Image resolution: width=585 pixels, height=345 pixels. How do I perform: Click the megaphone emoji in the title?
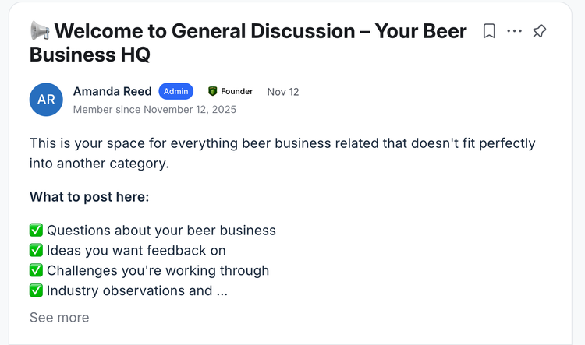(x=40, y=31)
